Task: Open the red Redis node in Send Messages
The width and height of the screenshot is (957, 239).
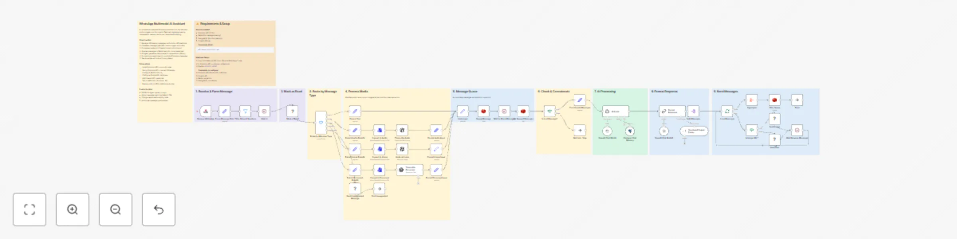Action: pyautogui.click(x=774, y=100)
